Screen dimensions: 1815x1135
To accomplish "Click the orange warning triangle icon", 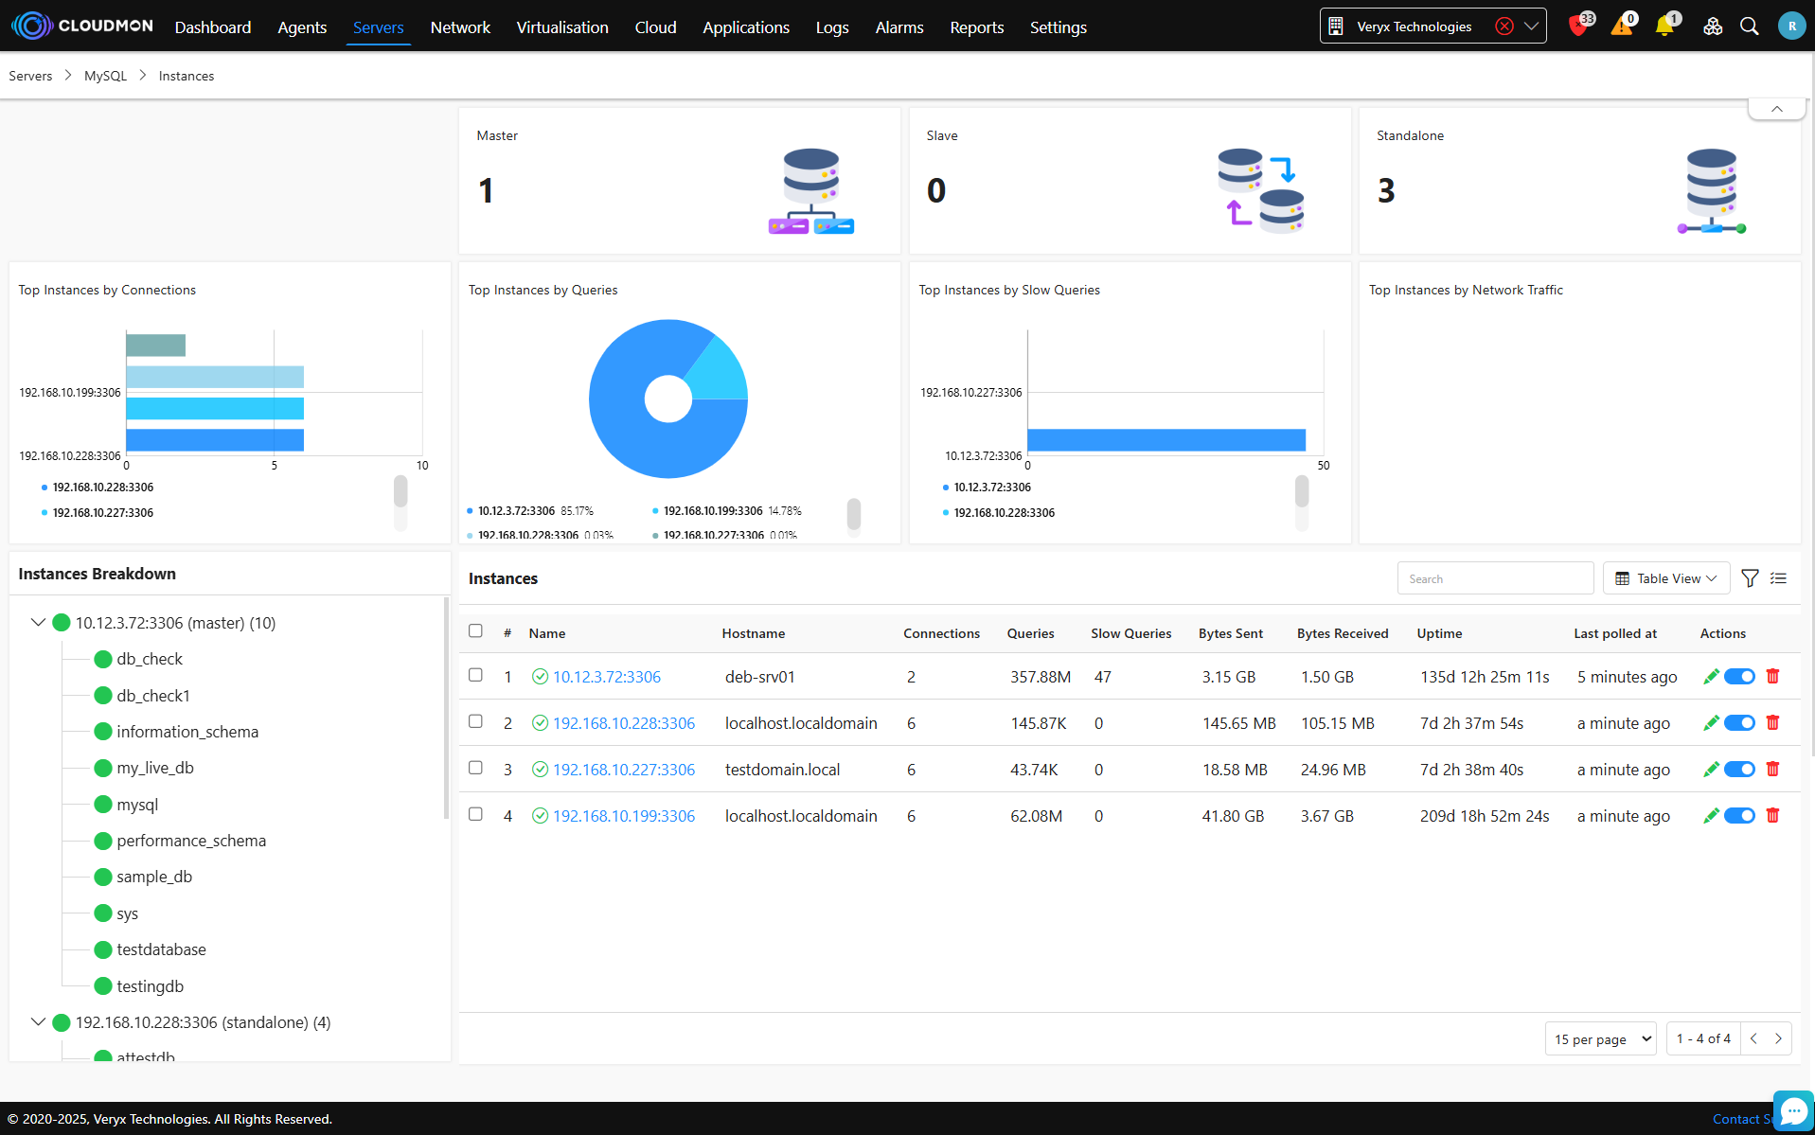I will tap(1622, 27).
